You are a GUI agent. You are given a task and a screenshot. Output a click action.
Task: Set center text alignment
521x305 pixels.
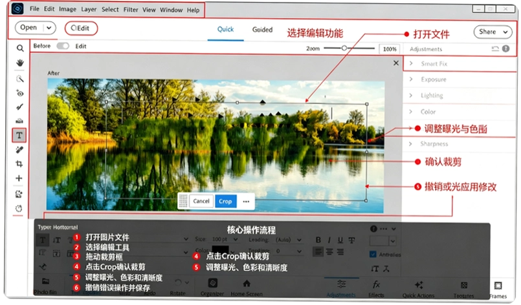point(329,251)
